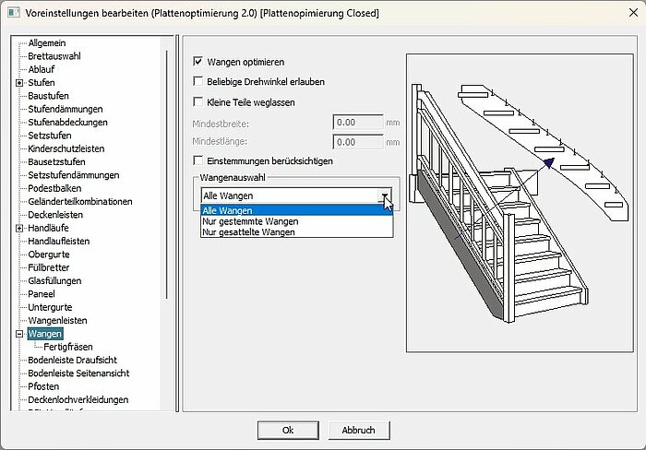This screenshot has width=646, height=450.
Task: Select Bodenleiste Draufsicht entry
Action: click(73, 360)
